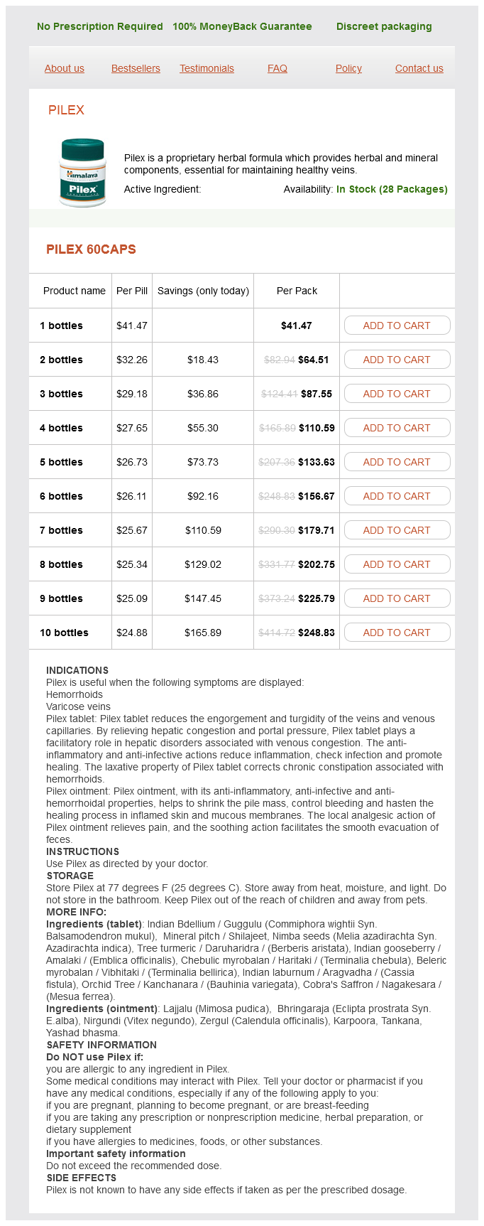Open the Testimonials link
The width and height of the screenshot is (484, 1226).
coord(207,68)
